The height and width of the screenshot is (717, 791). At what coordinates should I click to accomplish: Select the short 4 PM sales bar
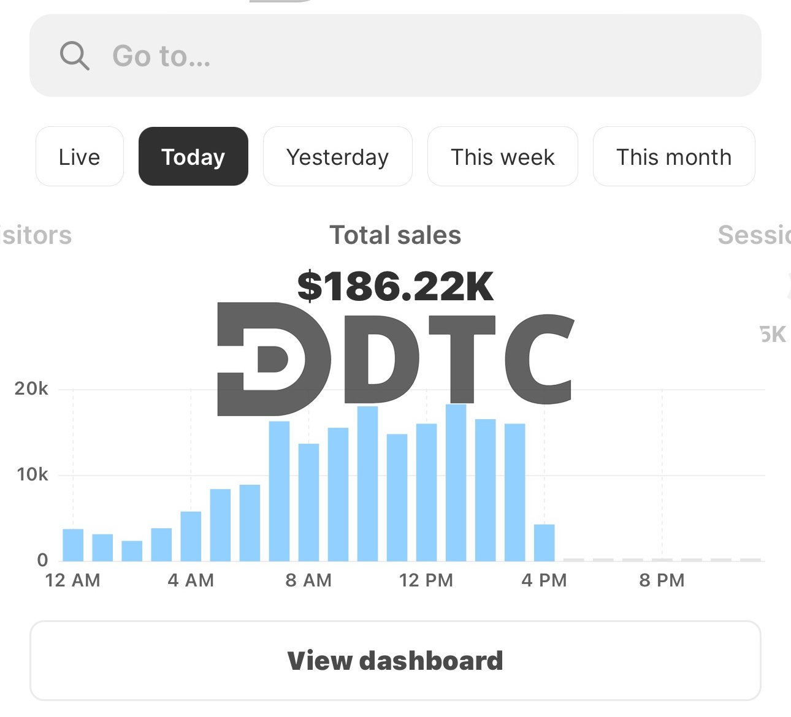pyautogui.click(x=544, y=542)
